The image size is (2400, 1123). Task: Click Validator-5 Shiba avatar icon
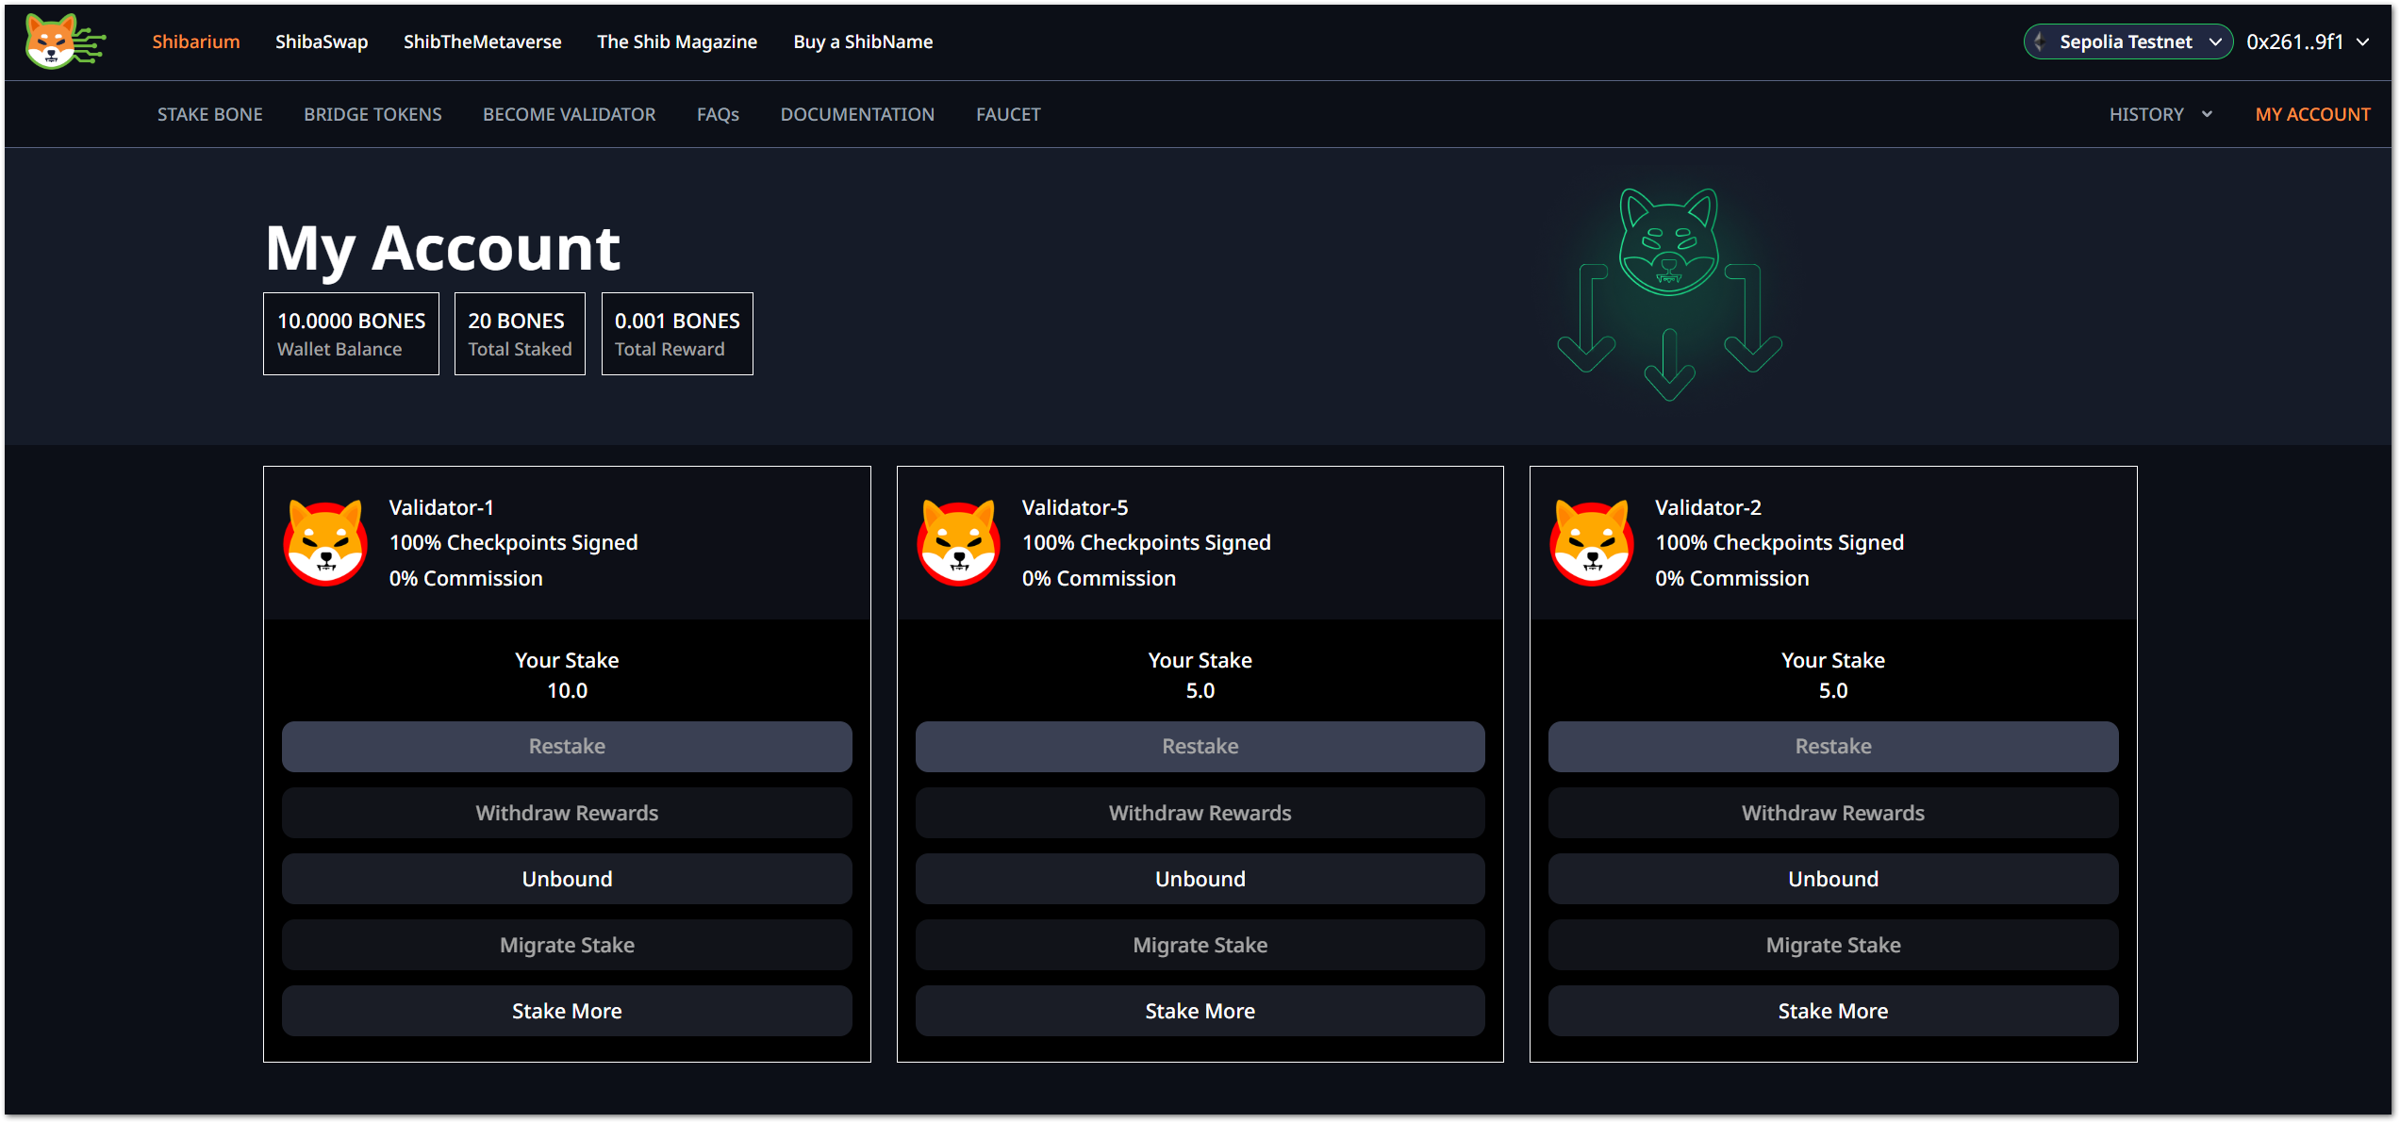pos(958,543)
